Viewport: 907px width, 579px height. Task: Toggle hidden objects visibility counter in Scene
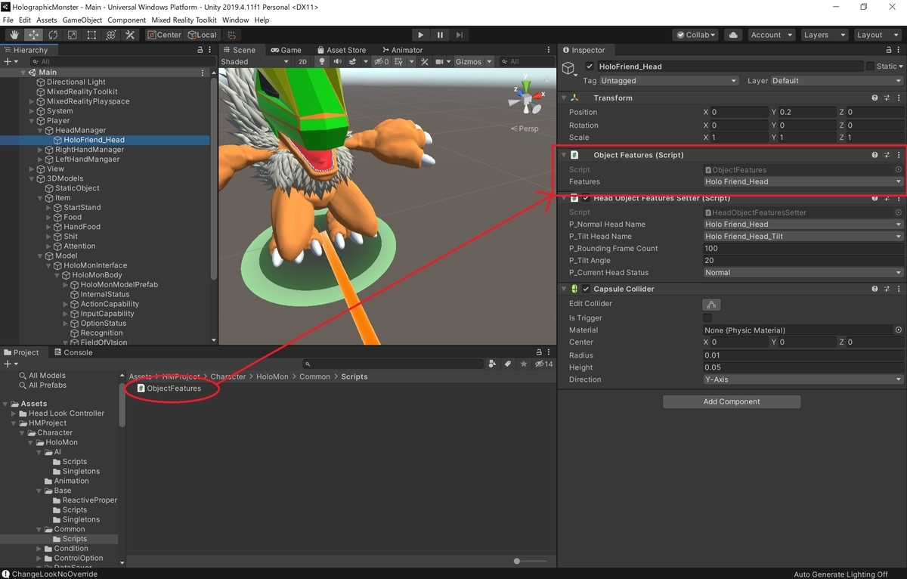click(382, 62)
